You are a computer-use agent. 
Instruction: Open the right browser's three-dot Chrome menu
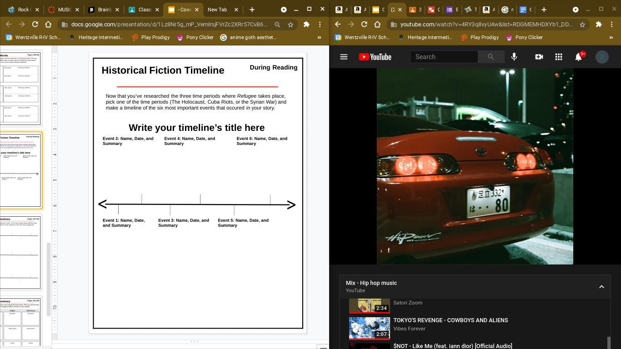pos(612,25)
